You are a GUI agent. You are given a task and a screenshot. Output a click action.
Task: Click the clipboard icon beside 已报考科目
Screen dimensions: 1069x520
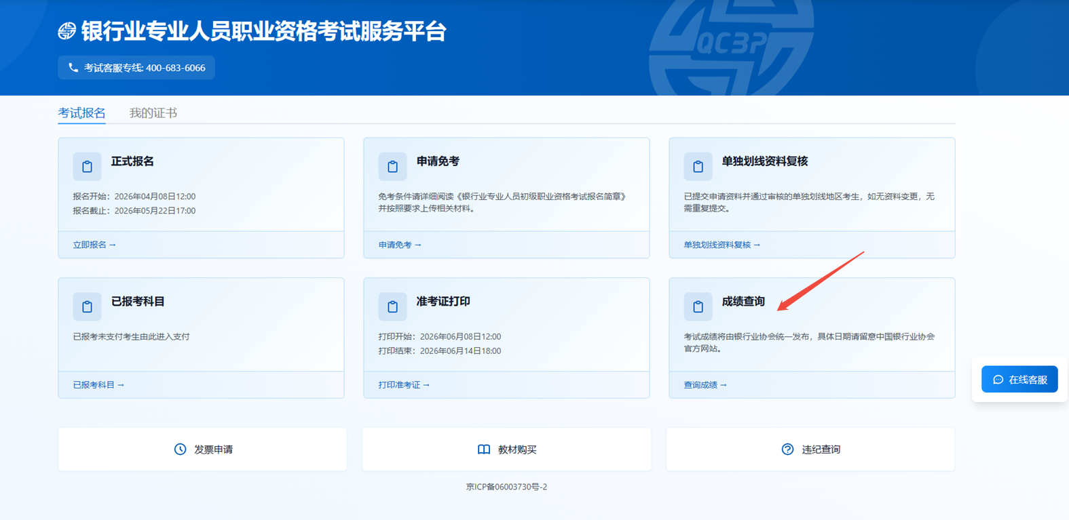click(x=87, y=307)
